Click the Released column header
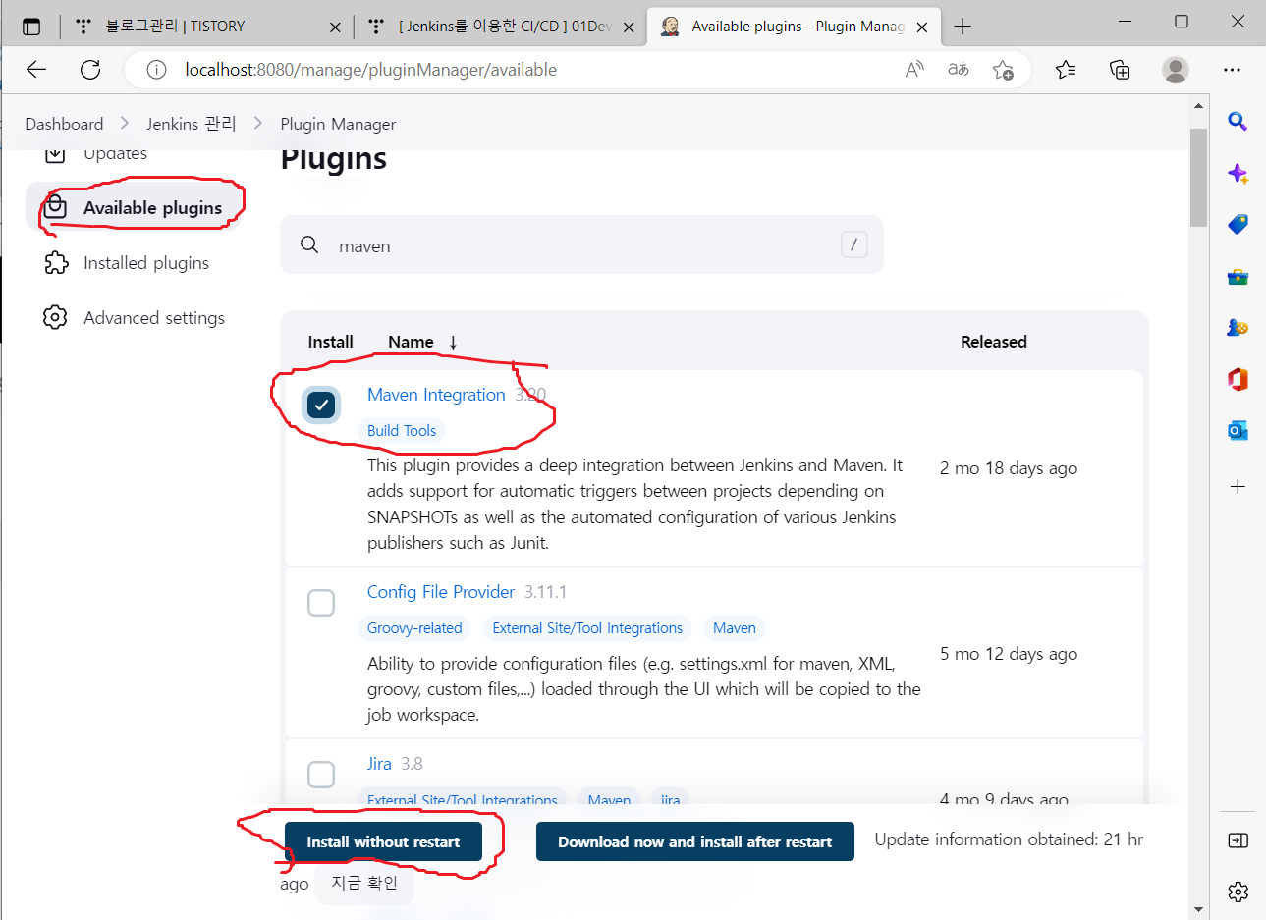The image size is (1266, 920). (994, 342)
